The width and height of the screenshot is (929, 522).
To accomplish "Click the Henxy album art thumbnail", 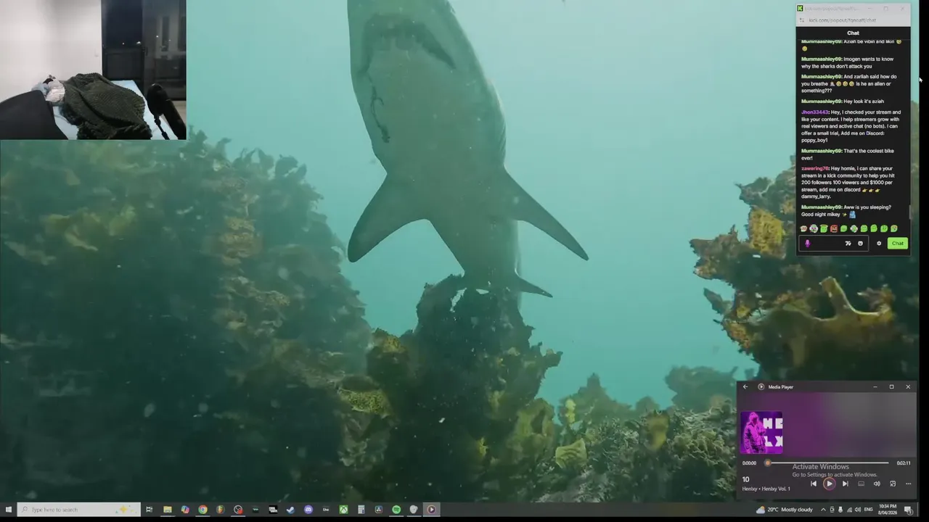I will (761, 432).
